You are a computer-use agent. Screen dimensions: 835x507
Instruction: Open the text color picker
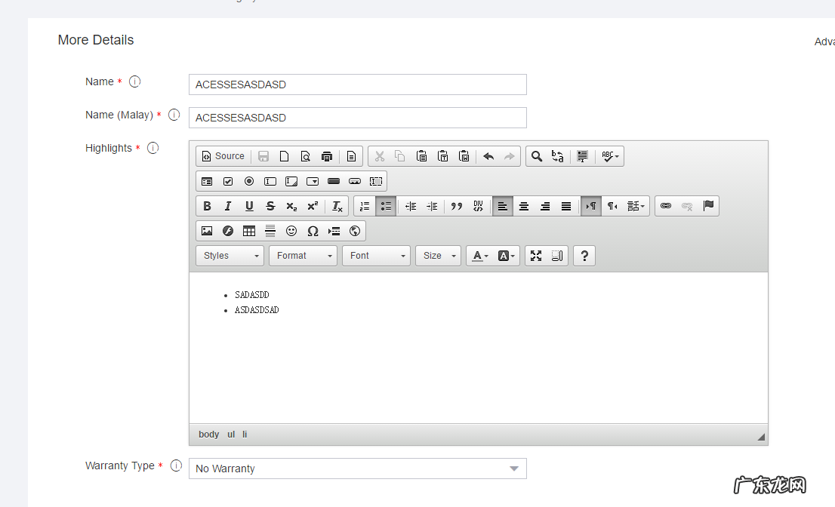click(x=480, y=256)
